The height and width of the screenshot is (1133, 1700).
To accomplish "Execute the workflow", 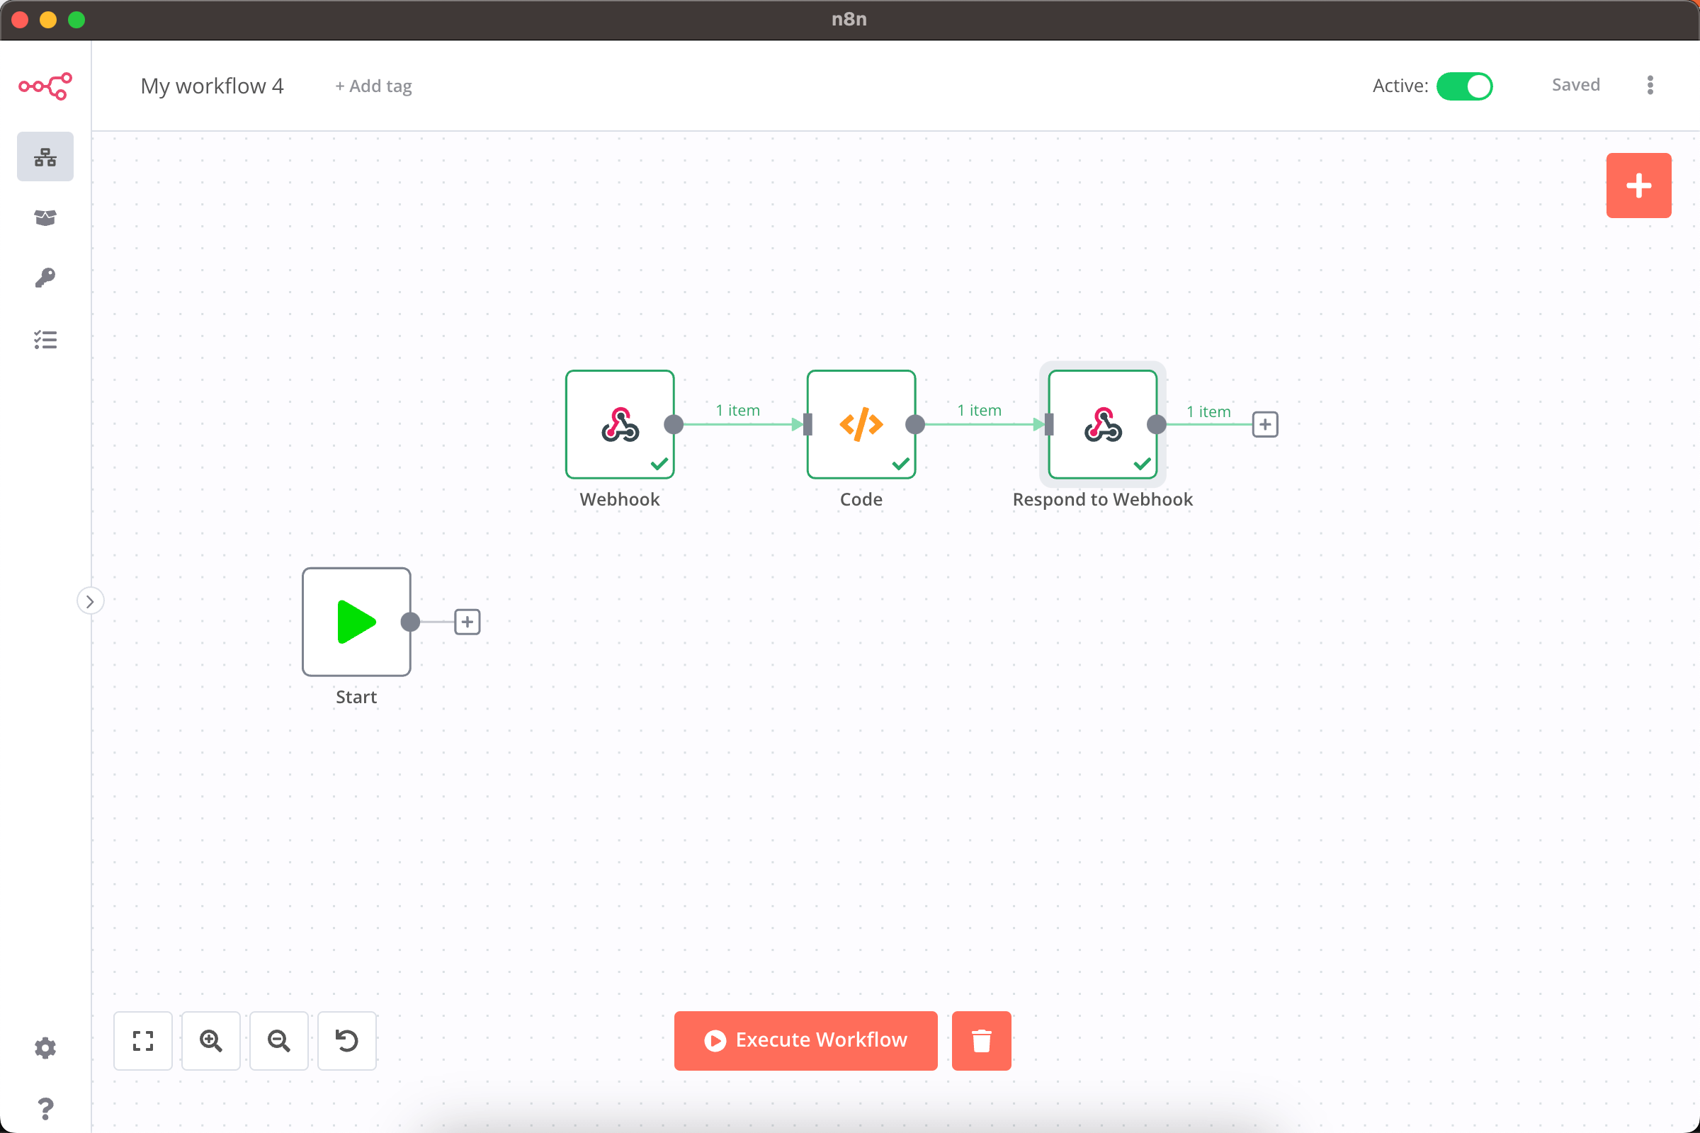I will click(x=805, y=1040).
